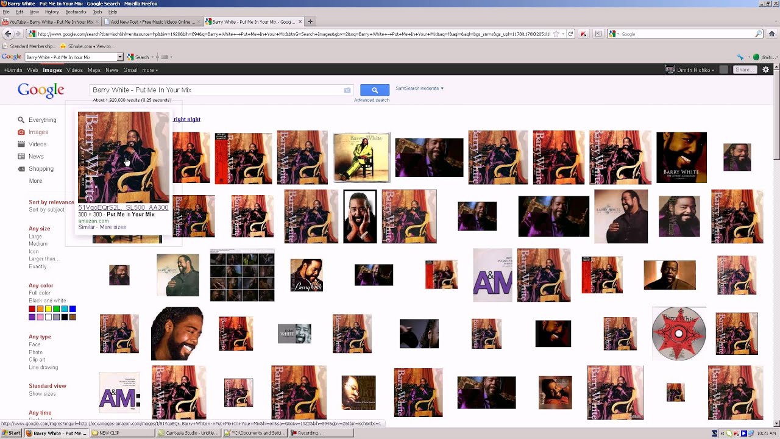This screenshot has width=780, height=439.
Task: Click the Firefox back arrow button
Action: coord(7,34)
